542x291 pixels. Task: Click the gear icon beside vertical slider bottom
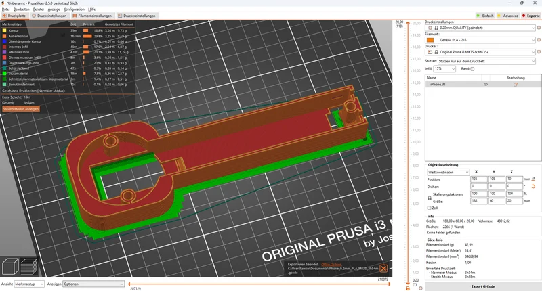coord(420,288)
